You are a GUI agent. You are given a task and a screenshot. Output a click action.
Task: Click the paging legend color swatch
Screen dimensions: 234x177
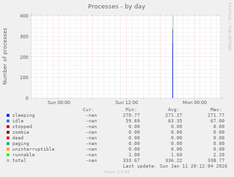pos(8,144)
